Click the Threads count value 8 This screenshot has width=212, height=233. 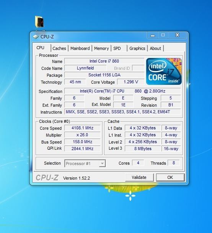[x=174, y=163]
